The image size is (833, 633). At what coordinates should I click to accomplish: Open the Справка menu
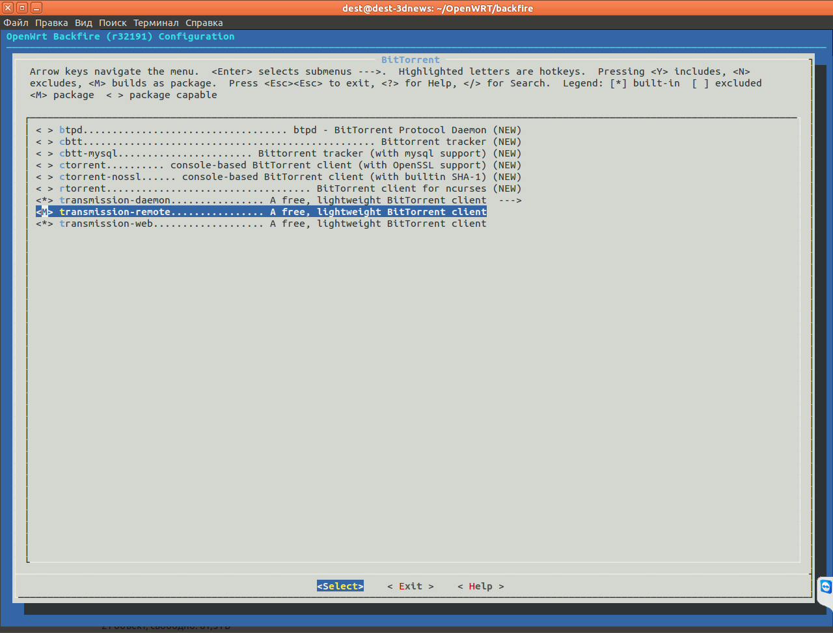(x=204, y=23)
